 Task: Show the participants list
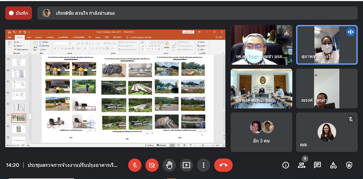301,165
